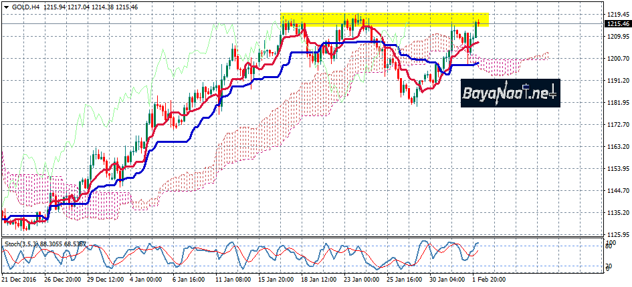Viewport: 632px width, 287px height.
Task: Click the 1200.70 price scale label
Action: tap(618, 58)
